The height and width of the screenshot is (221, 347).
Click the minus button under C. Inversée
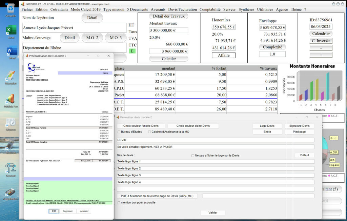(321, 48)
